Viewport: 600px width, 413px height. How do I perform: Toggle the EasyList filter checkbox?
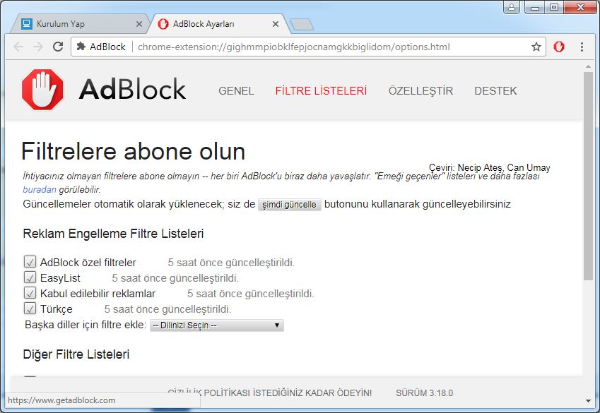pyautogui.click(x=30, y=277)
